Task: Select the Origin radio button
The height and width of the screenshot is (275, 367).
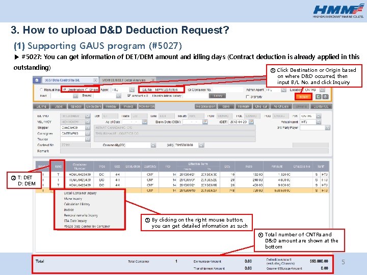Action: click(x=87, y=90)
